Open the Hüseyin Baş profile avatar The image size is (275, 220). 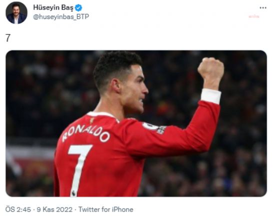(16, 13)
